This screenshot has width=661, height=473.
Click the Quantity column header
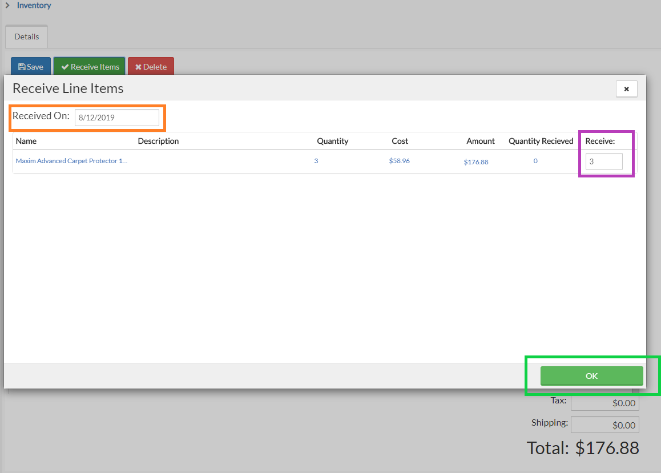(332, 141)
